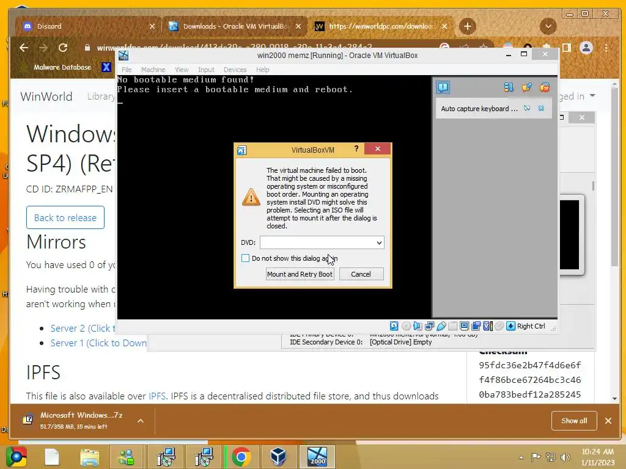The width and height of the screenshot is (626, 469).
Task: Open the File menu in VirtualBox
Action: point(127,70)
